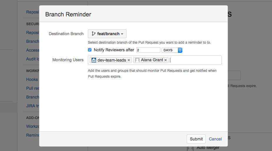Uncheck the Notify Reviewers after checkbox
The height and width of the screenshot is (151, 272).
tap(90, 50)
